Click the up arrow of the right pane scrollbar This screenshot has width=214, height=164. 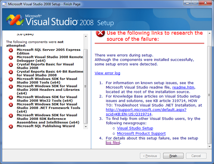point(210,33)
